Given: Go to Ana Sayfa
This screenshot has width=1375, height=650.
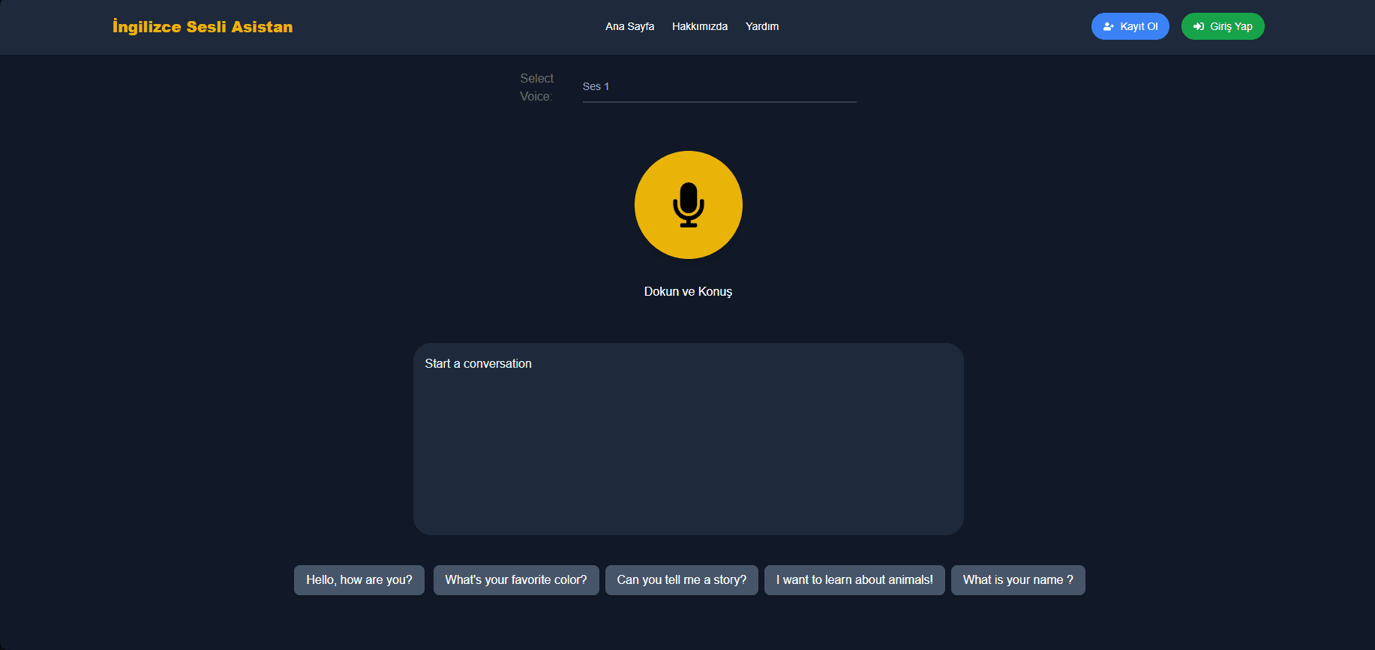Looking at the screenshot, I should point(629,26).
